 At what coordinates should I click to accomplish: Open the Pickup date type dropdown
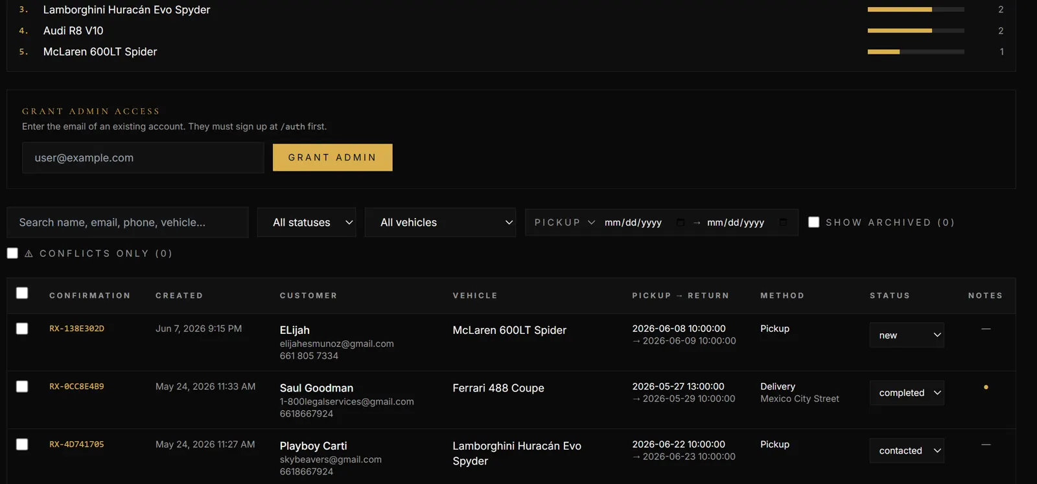click(565, 223)
